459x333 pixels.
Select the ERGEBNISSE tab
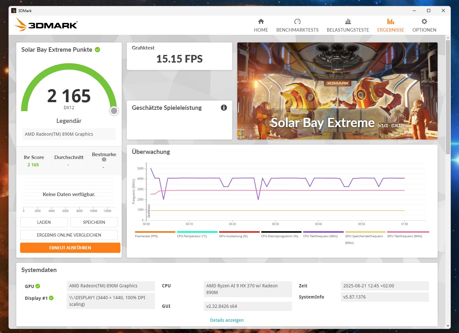(391, 26)
